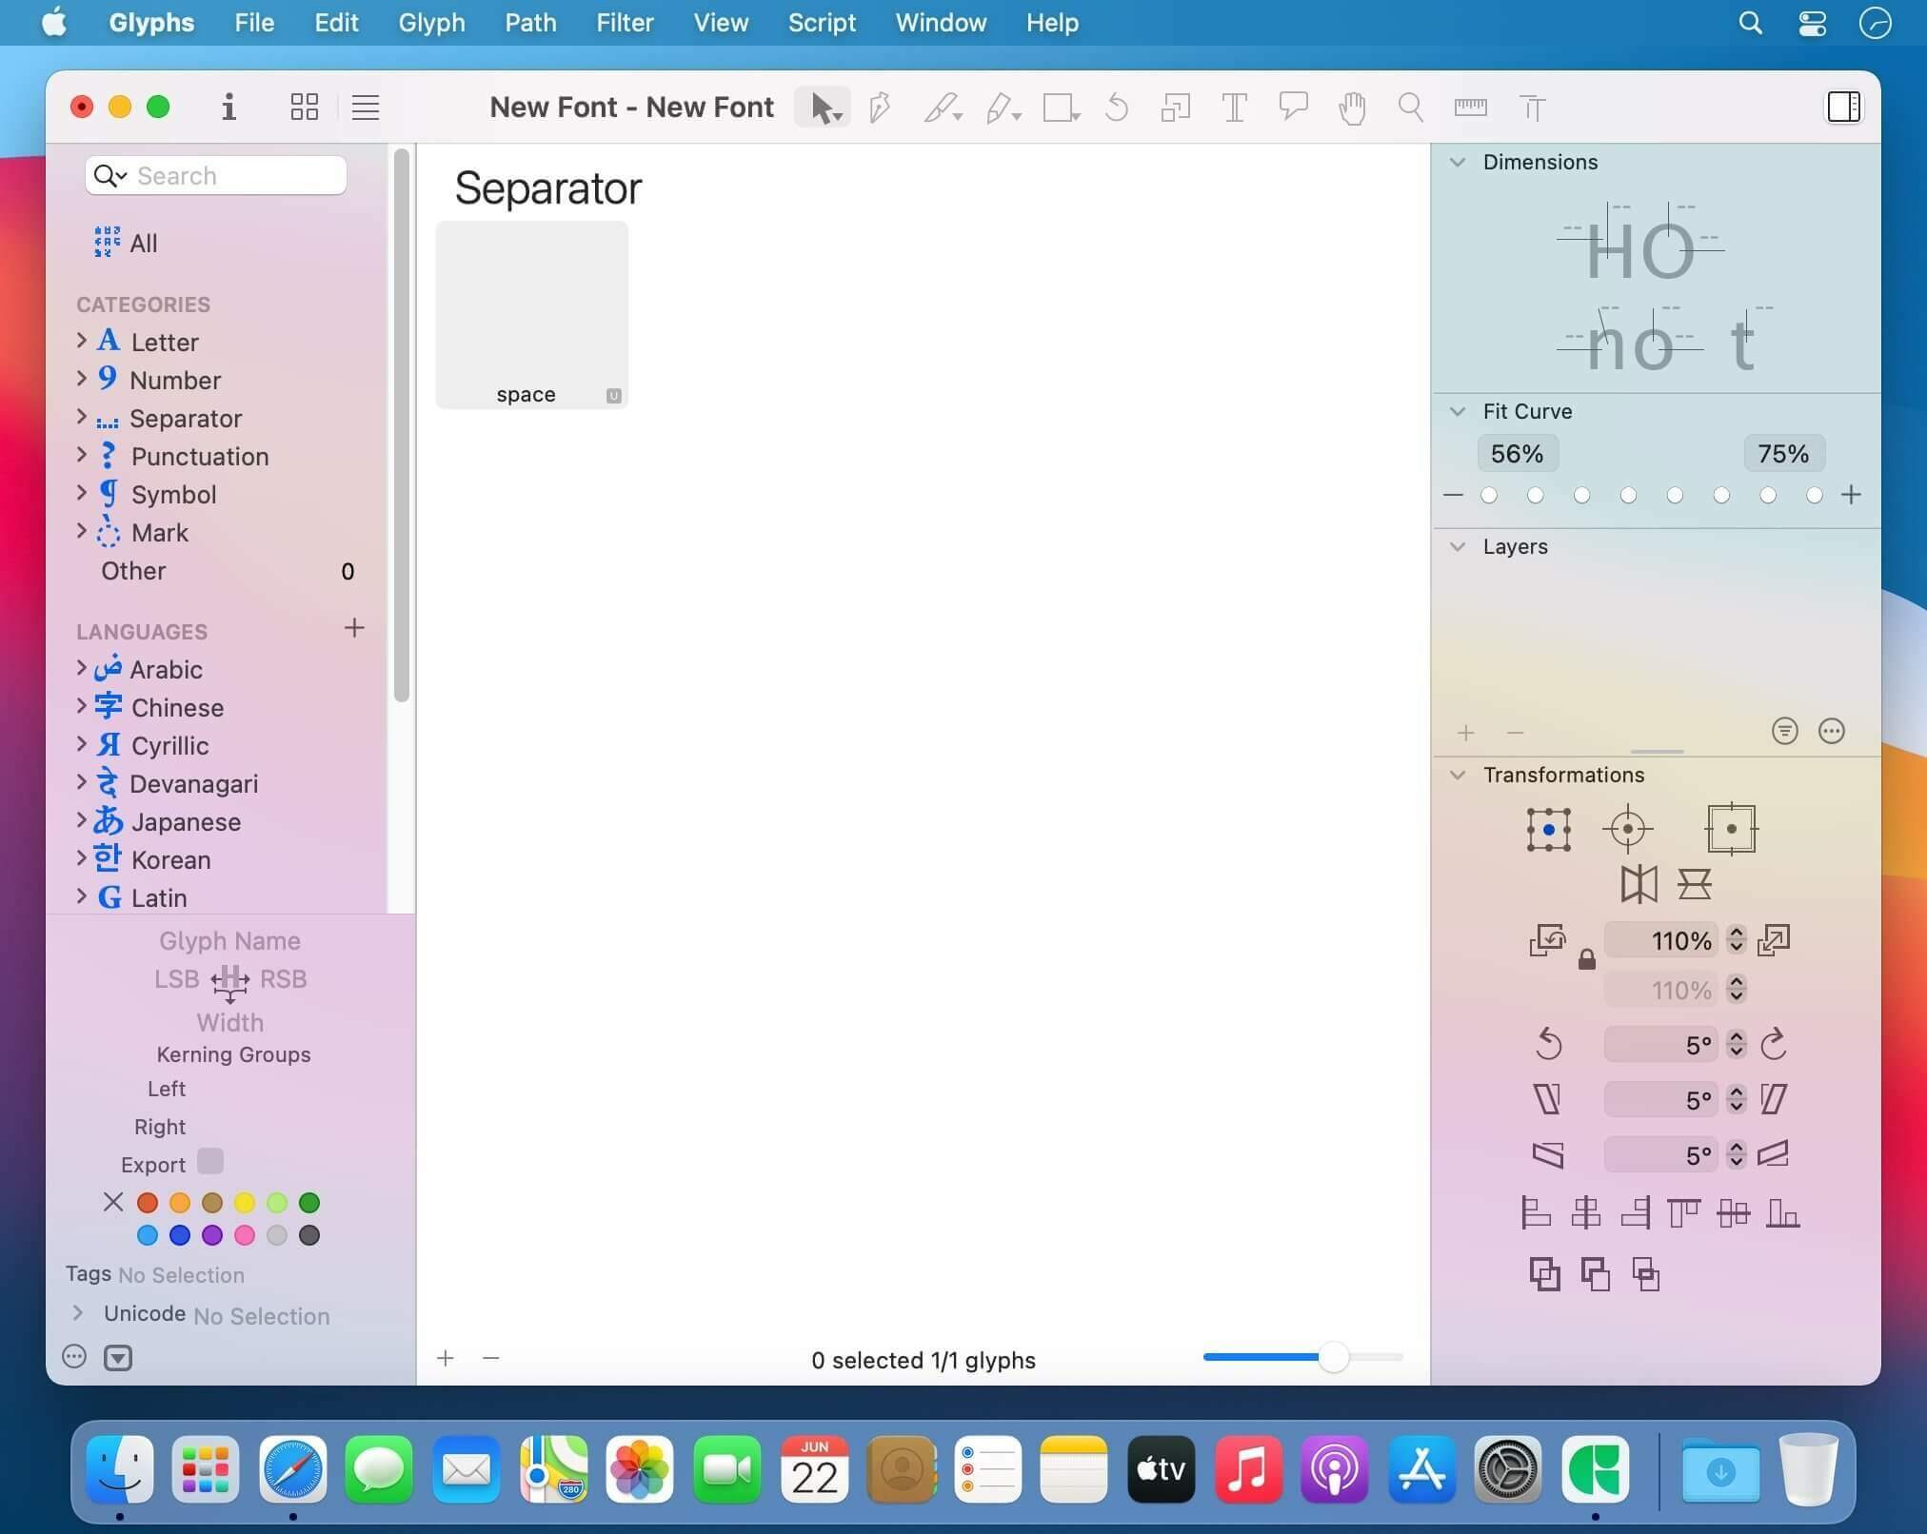This screenshot has width=1927, height=1534.
Task: Select the Annotation speech bubble tool
Action: tap(1293, 108)
